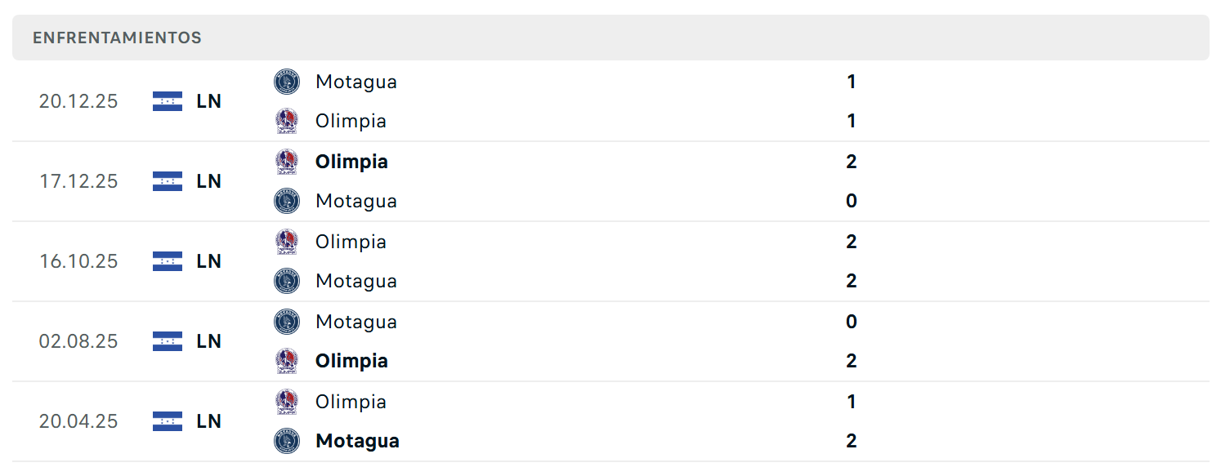Click the Honduras flag beside 16.10.25
The image size is (1221, 476).
167,261
